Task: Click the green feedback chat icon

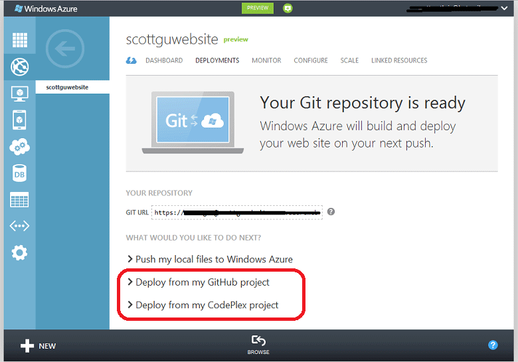Action: 288,8
